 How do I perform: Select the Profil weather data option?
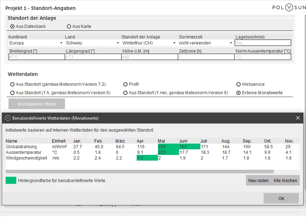pos(125,84)
